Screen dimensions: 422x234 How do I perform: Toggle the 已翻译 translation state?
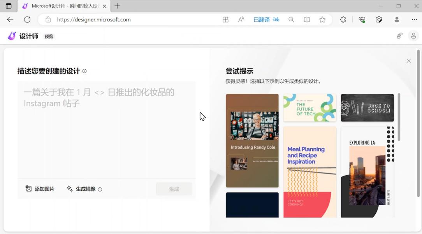click(266, 19)
